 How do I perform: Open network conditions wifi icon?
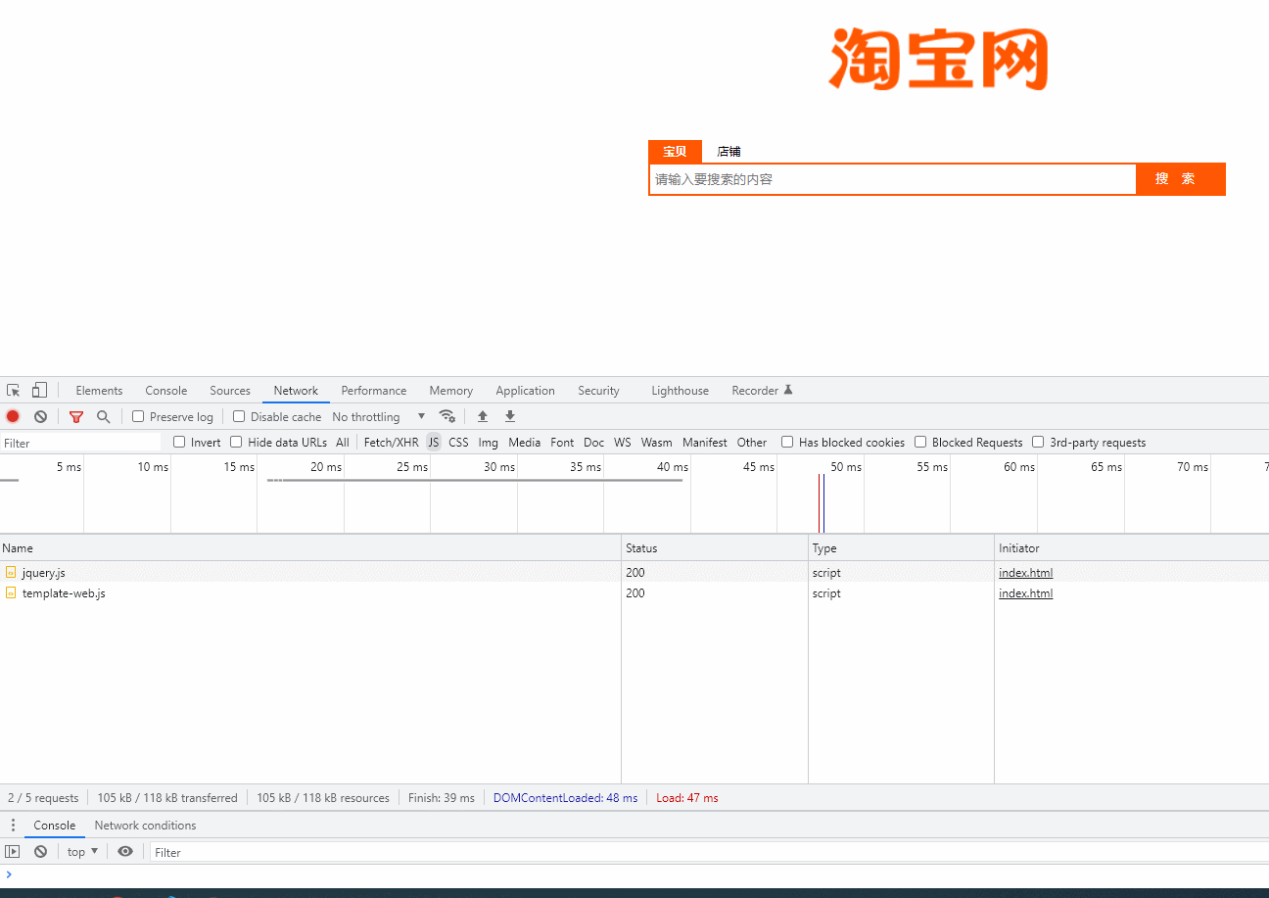click(446, 416)
